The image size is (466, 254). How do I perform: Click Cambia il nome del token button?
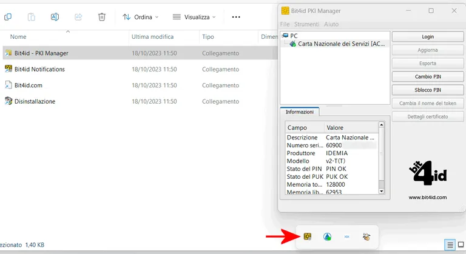tap(428, 104)
